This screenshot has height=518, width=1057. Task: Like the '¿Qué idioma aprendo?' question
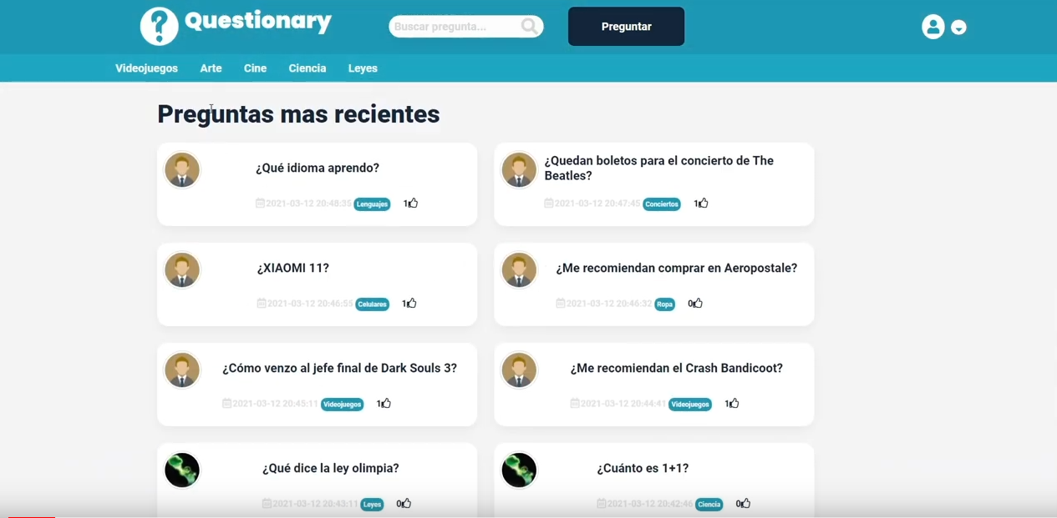(x=413, y=204)
